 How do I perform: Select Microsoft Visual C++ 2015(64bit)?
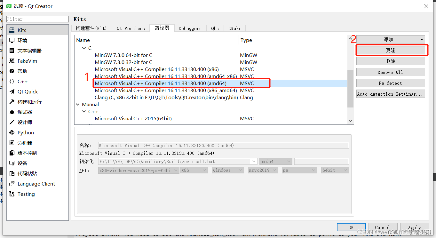point(133,118)
